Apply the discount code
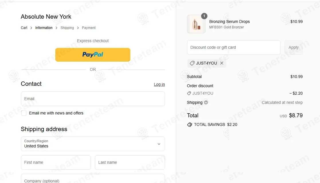The image size is (320, 183). (293, 47)
